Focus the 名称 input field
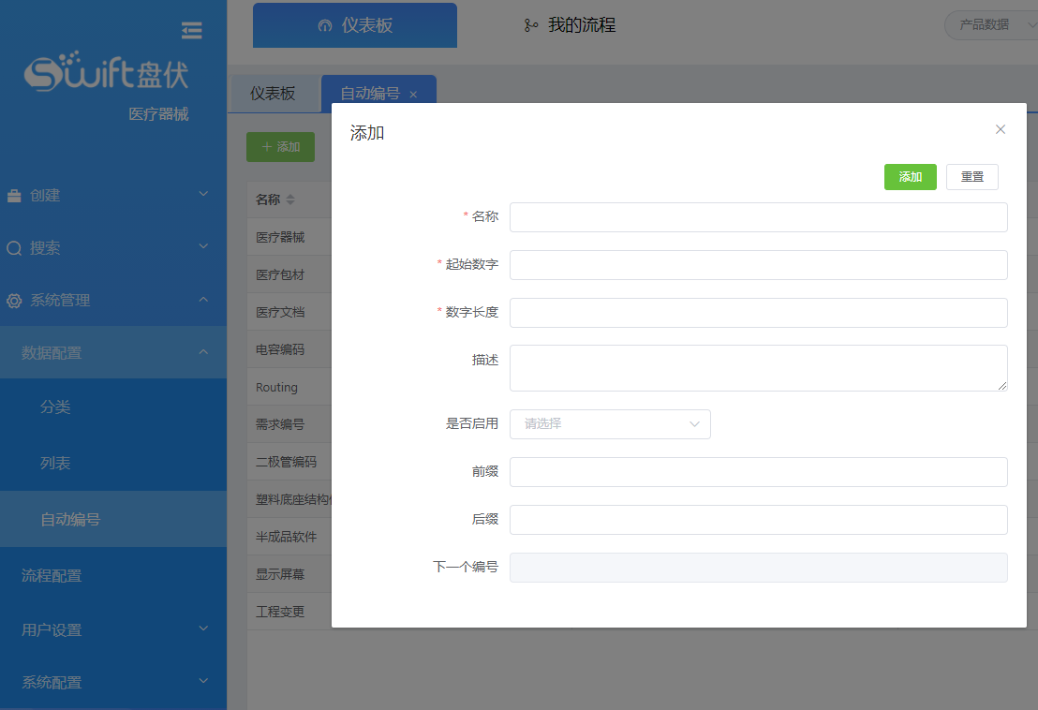 tap(759, 217)
